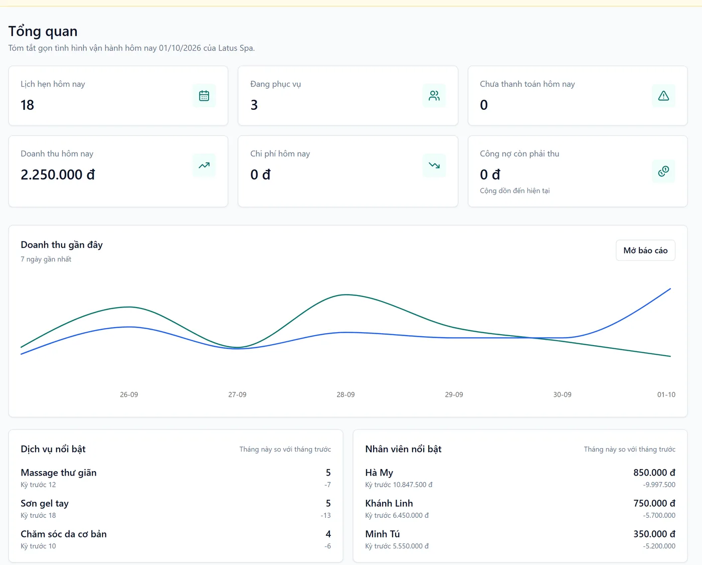This screenshot has height=565, width=702.
Task: Open the report with Mở báo cáo button
Action: 645,250
